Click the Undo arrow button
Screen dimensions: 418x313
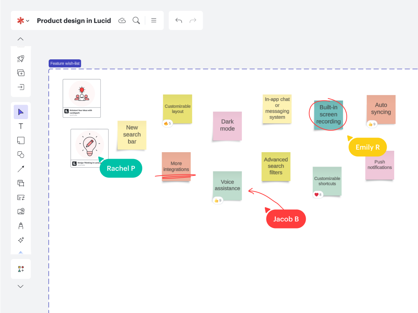(x=179, y=21)
